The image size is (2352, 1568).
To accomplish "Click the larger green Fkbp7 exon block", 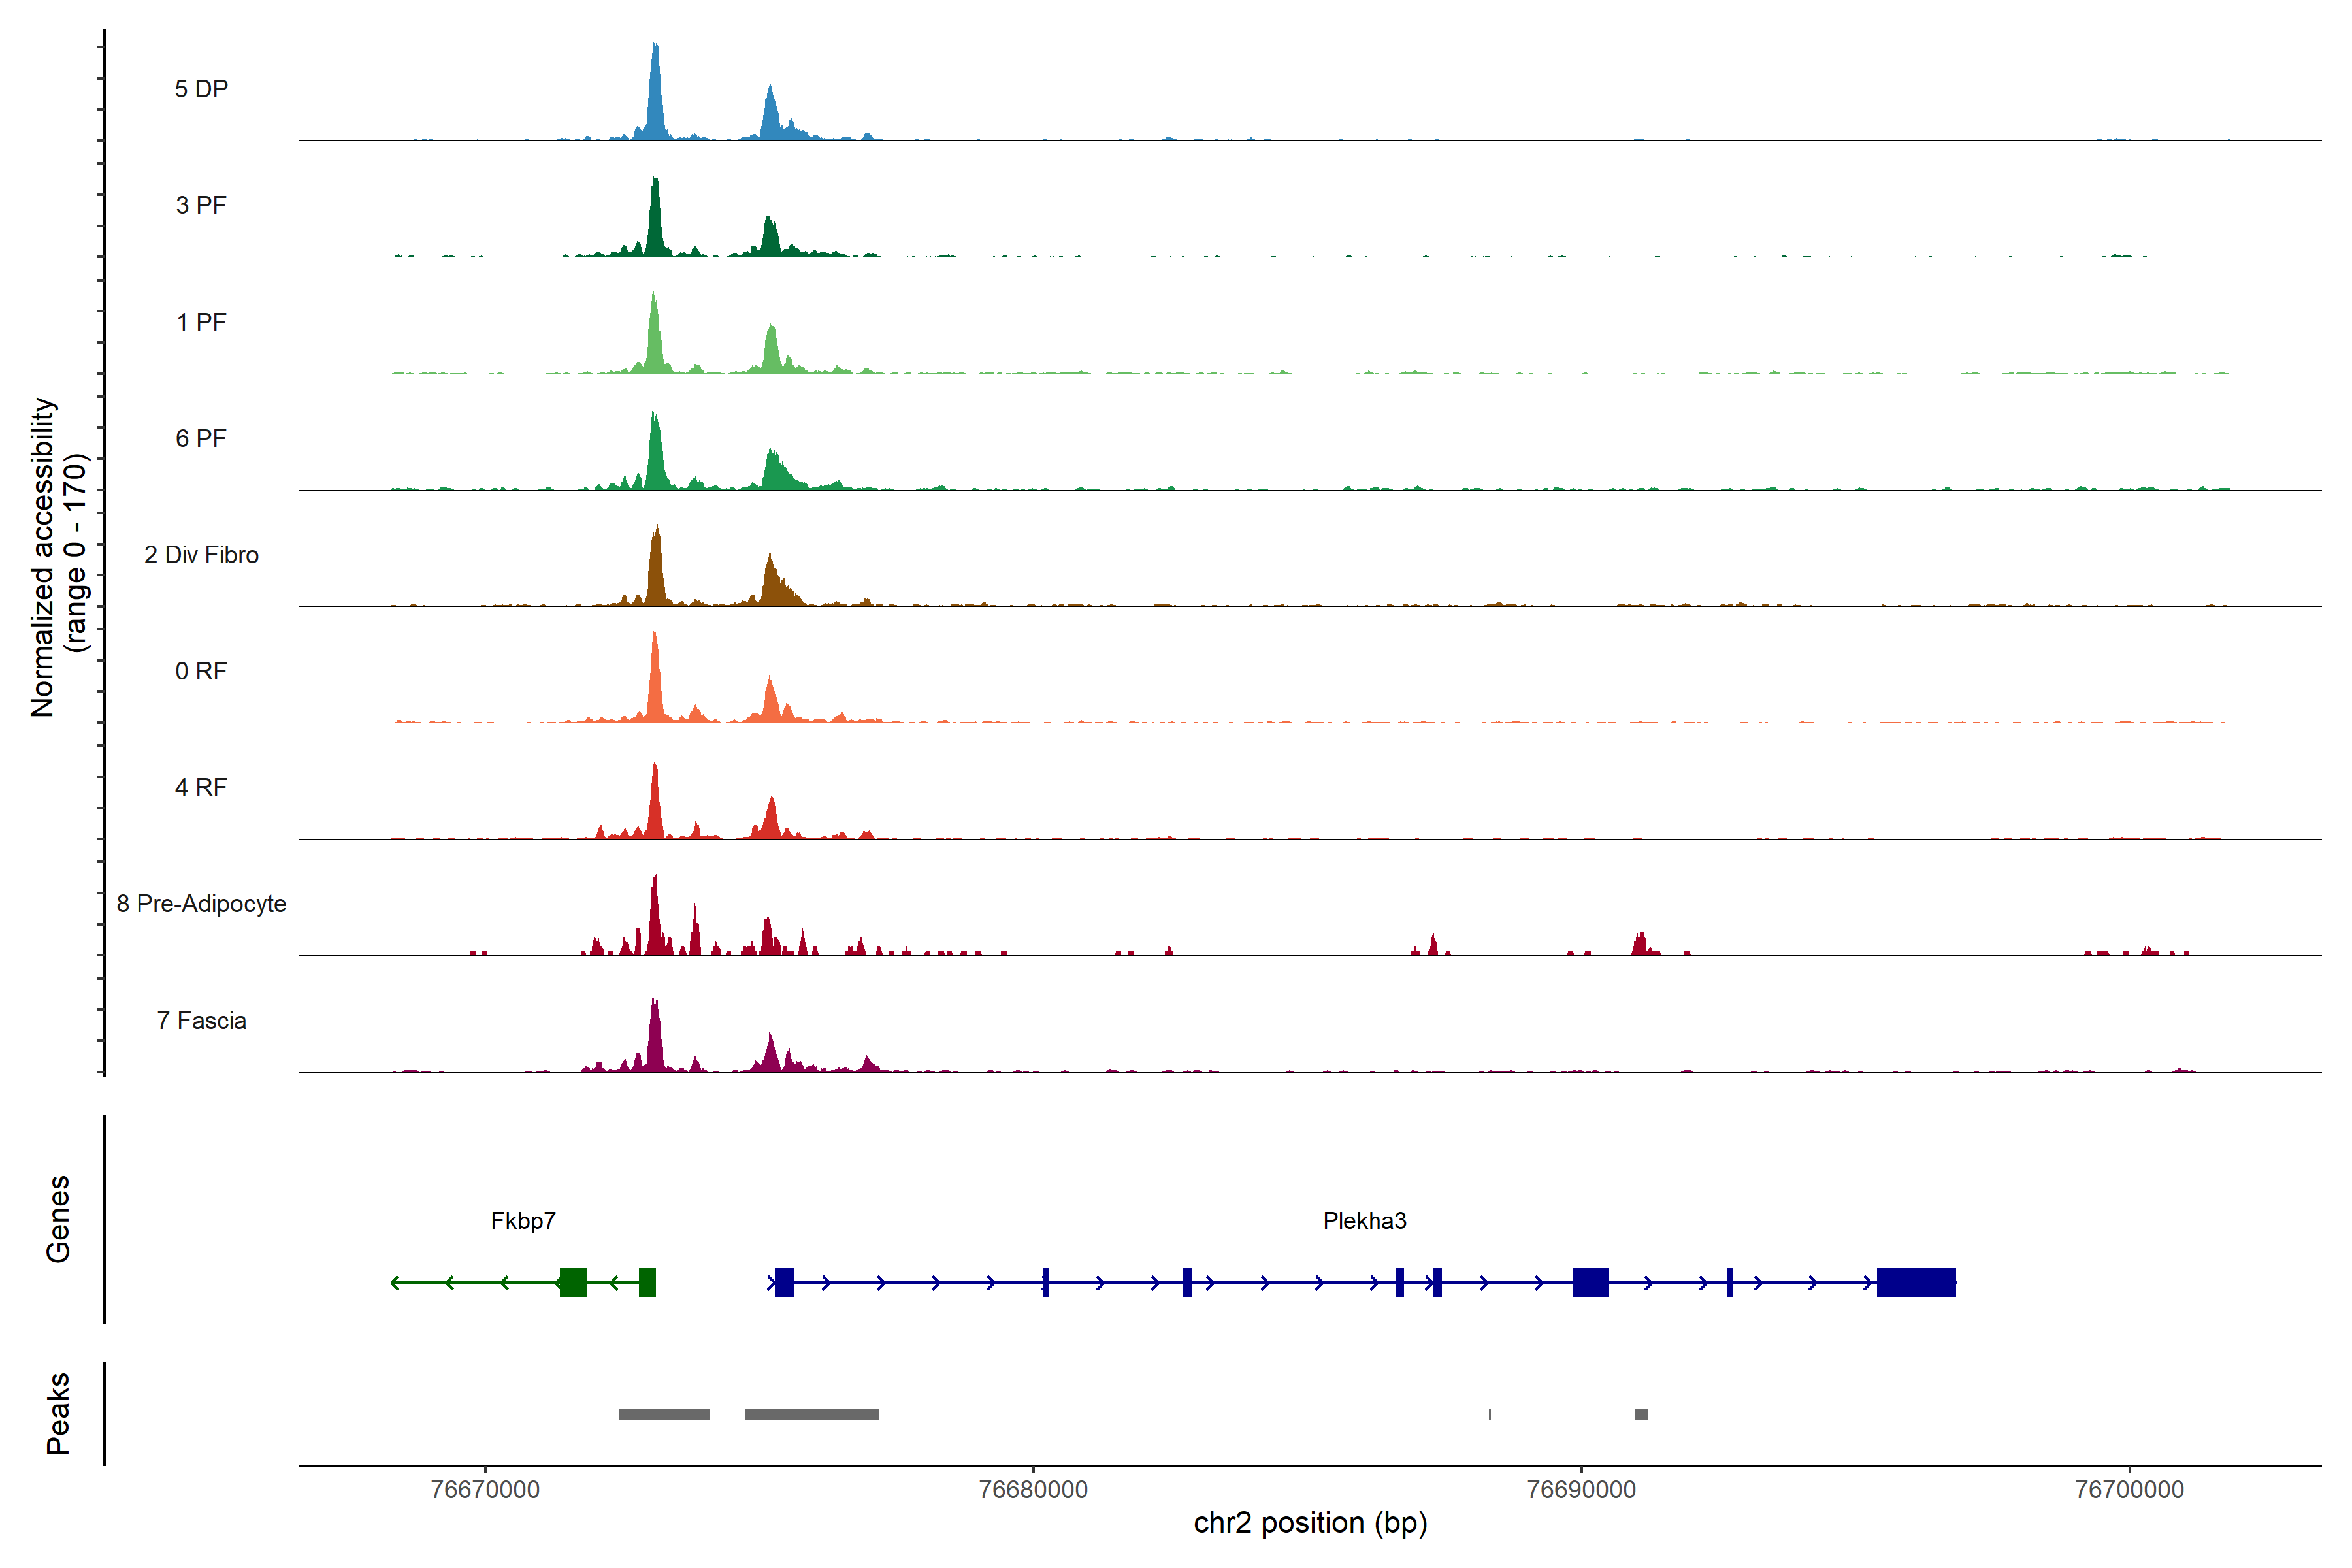I will coord(573,1282).
